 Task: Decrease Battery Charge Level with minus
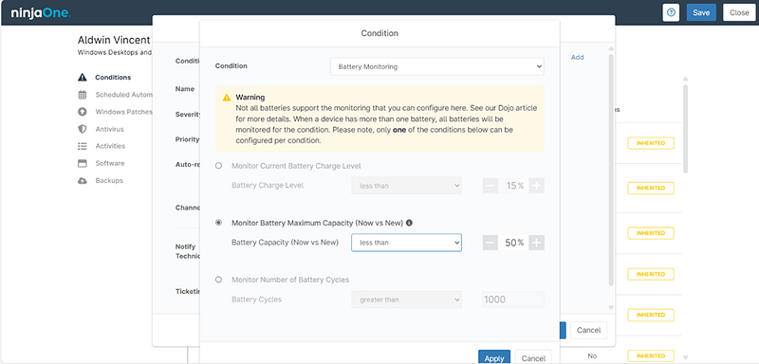pos(491,186)
